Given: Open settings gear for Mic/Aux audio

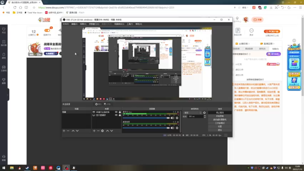Looking at the screenshot, I should (x=177, y=118).
